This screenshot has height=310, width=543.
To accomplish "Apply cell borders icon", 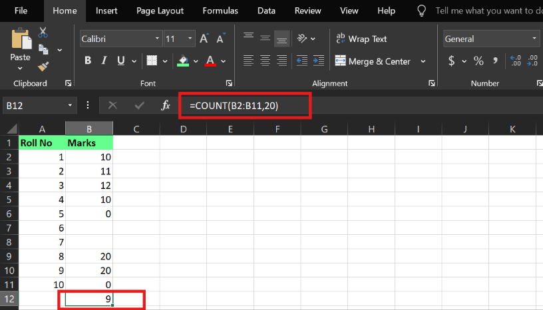I will coord(152,61).
